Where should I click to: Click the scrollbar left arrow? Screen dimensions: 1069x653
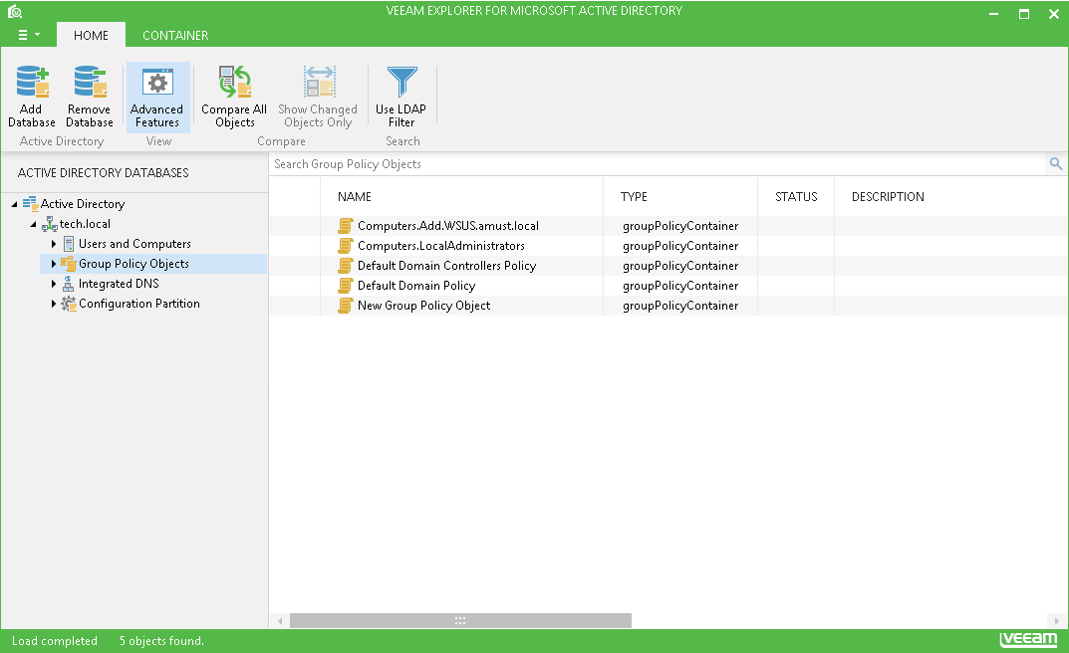280,621
